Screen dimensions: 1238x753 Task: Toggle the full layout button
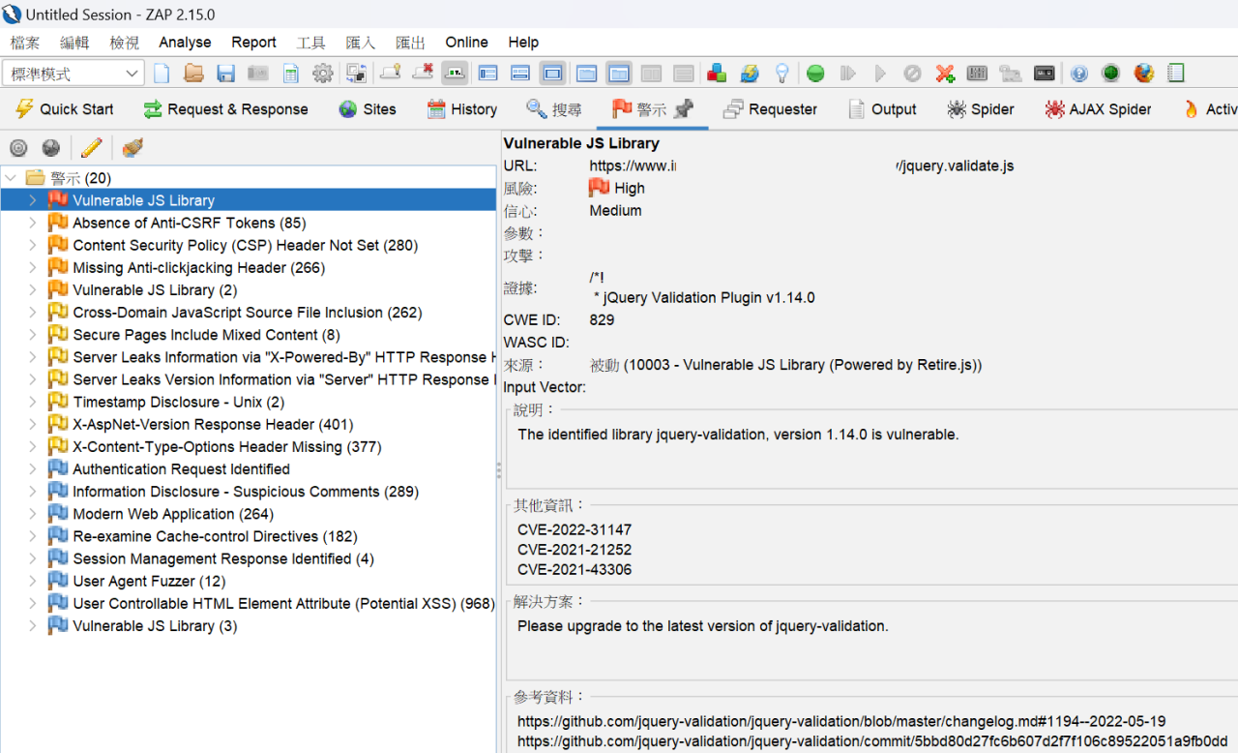click(x=553, y=74)
